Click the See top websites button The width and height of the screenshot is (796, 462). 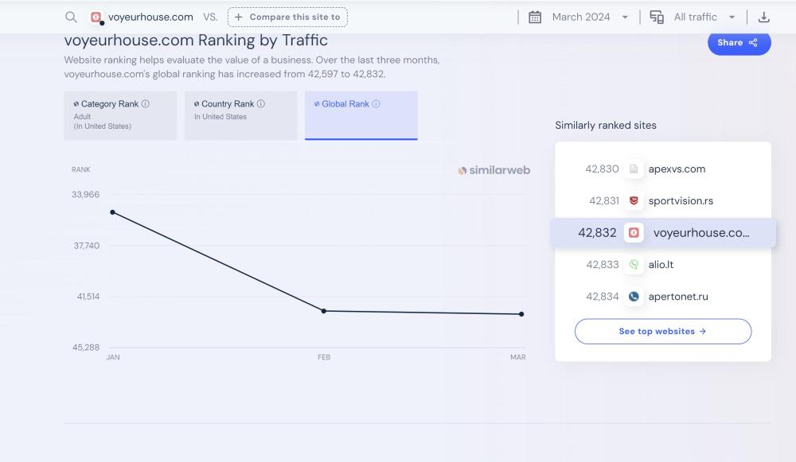coord(662,332)
